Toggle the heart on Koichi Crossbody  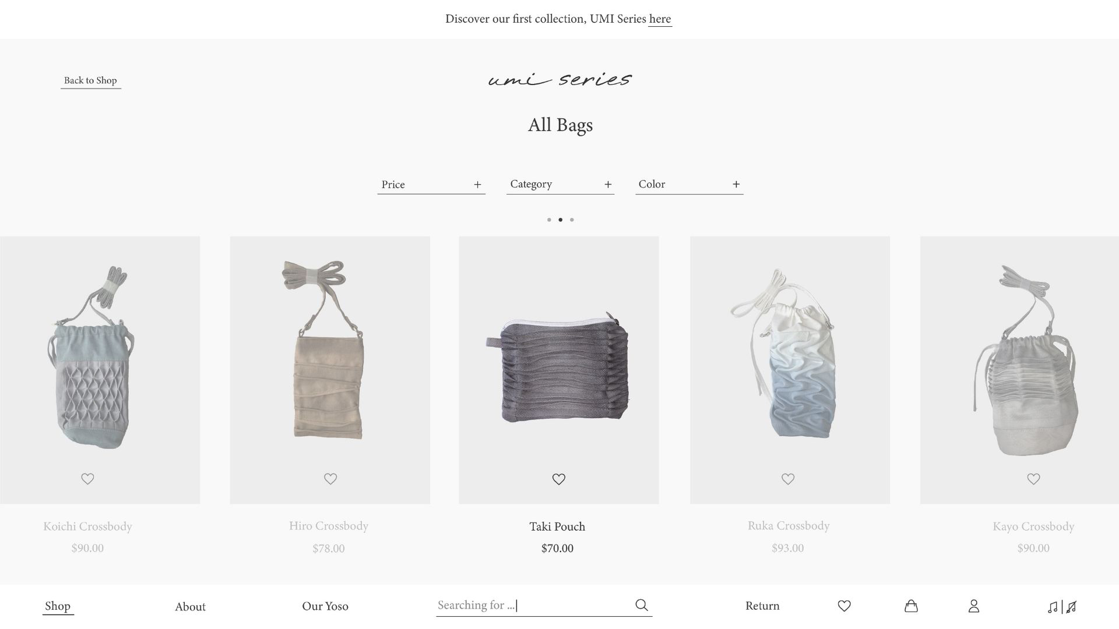click(x=87, y=479)
